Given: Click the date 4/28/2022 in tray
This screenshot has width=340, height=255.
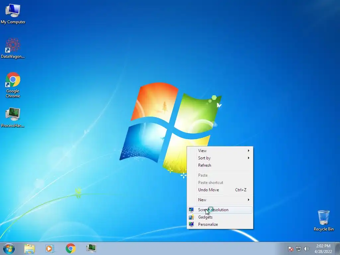Looking at the screenshot, I should 323,252.
